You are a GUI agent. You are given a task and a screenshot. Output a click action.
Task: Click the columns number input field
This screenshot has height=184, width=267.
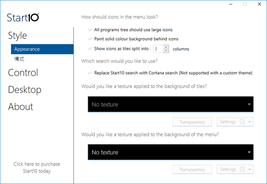click(158, 49)
